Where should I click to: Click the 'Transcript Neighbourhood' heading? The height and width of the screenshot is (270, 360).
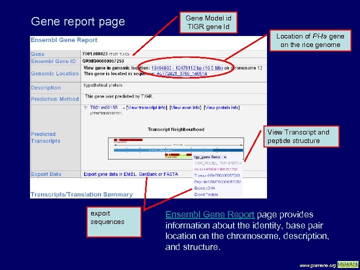176,129
